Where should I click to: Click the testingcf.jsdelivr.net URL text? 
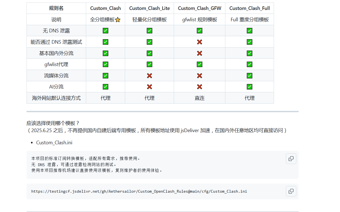coord(139,191)
